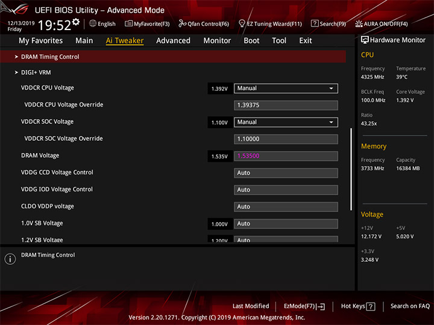This screenshot has height=325, width=434.
Task: Open the Exit tab
Action: coord(306,41)
